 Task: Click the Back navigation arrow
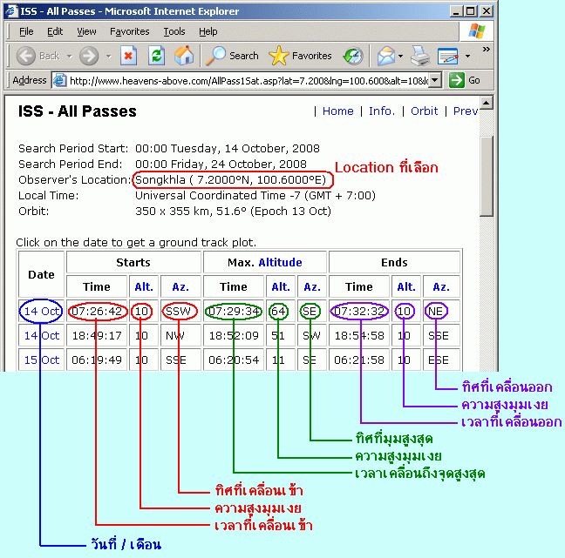pos(26,56)
